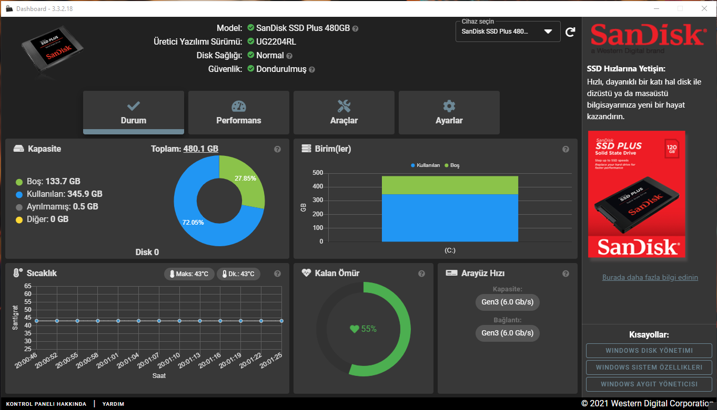Click the blue Kullanılan bar for drive C:
Viewport: 717px width, 410px height.
(x=450, y=218)
